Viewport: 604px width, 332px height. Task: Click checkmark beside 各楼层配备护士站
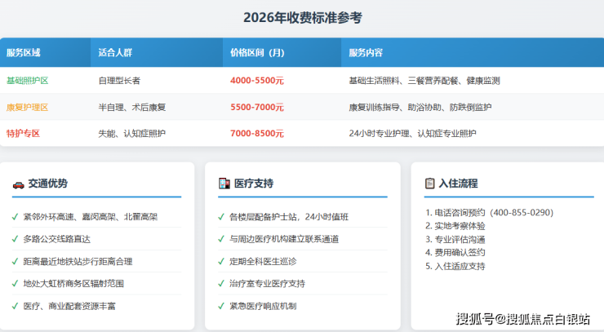coord(221,217)
